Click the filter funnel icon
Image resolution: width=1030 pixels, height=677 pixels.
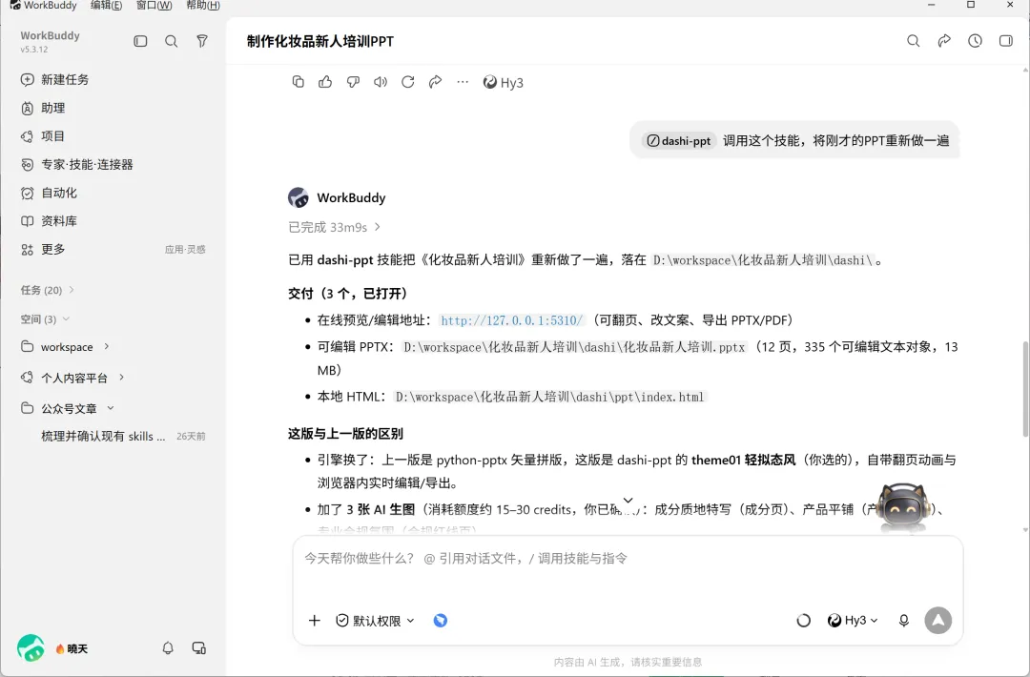point(202,41)
